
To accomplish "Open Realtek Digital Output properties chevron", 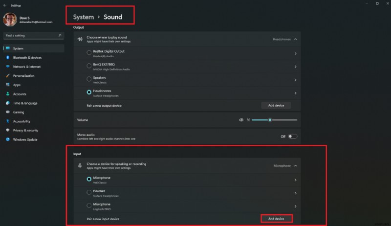I will point(296,53).
